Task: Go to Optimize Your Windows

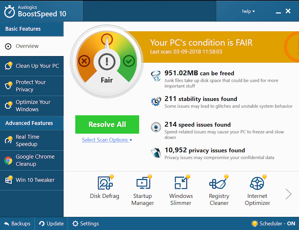Action: pyautogui.click(x=32, y=106)
